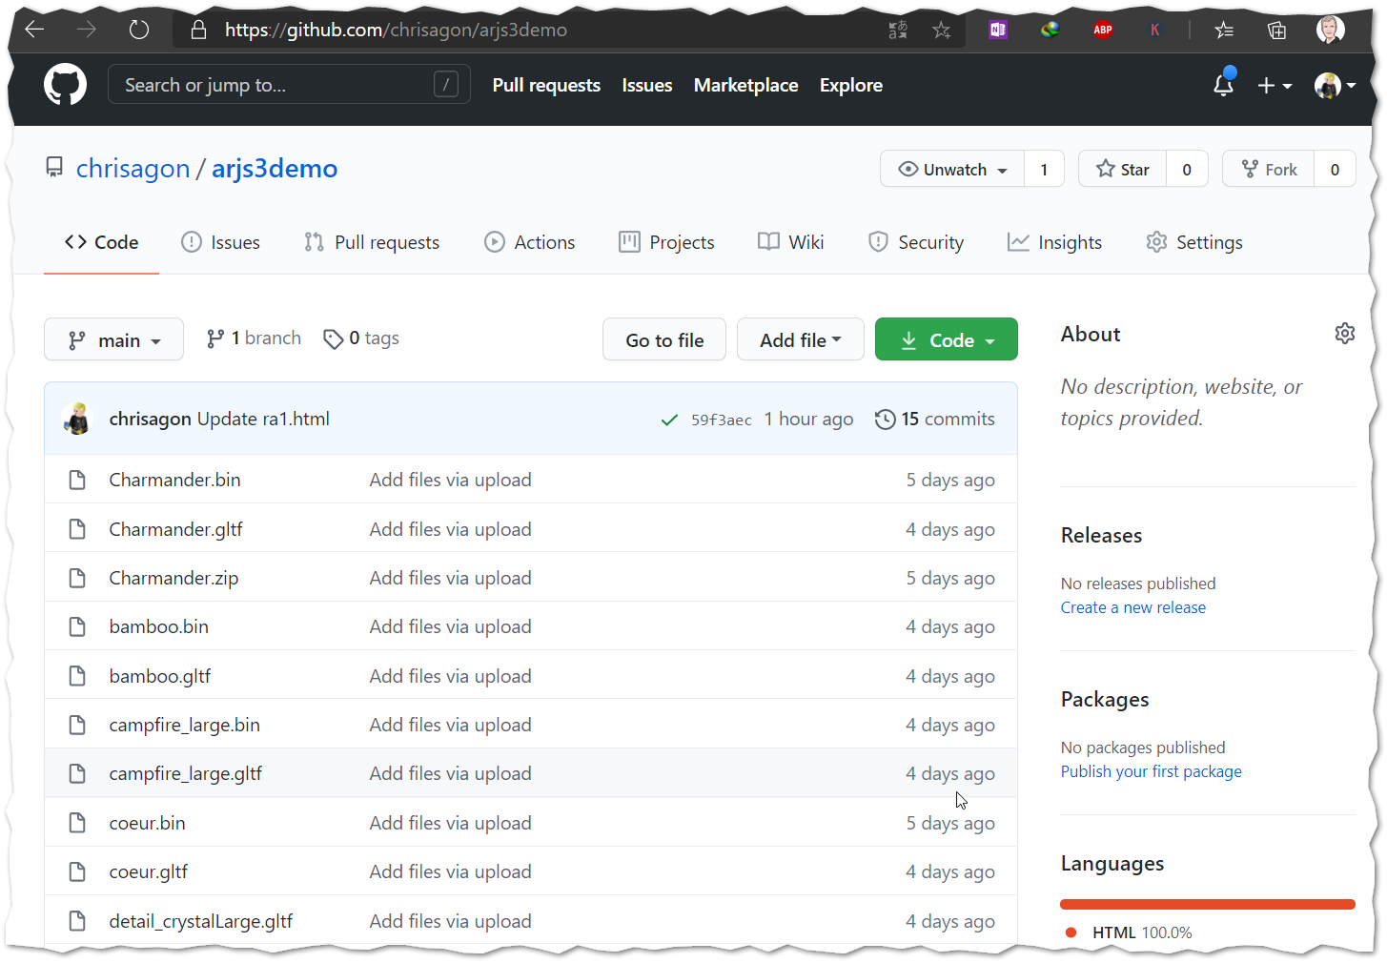
Task: Open Explore in the top navigation
Action: tap(851, 85)
